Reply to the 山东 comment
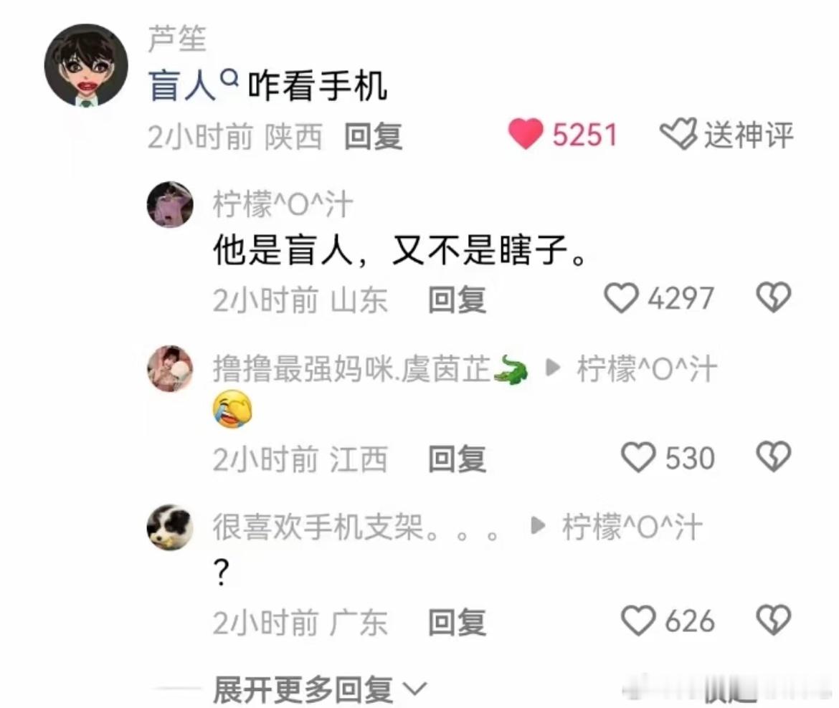 [x=457, y=300]
